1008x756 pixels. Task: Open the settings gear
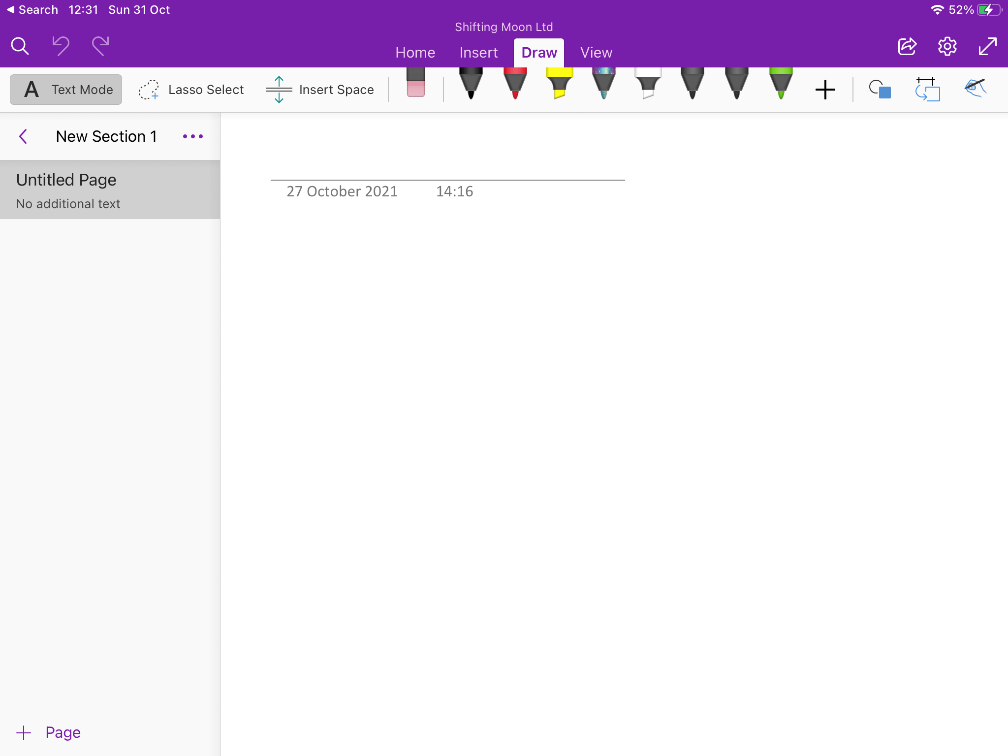click(x=947, y=47)
